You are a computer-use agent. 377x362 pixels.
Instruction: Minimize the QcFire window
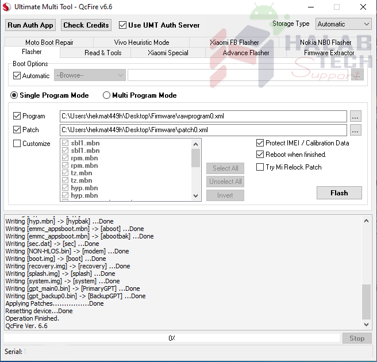tap(311, 7)
